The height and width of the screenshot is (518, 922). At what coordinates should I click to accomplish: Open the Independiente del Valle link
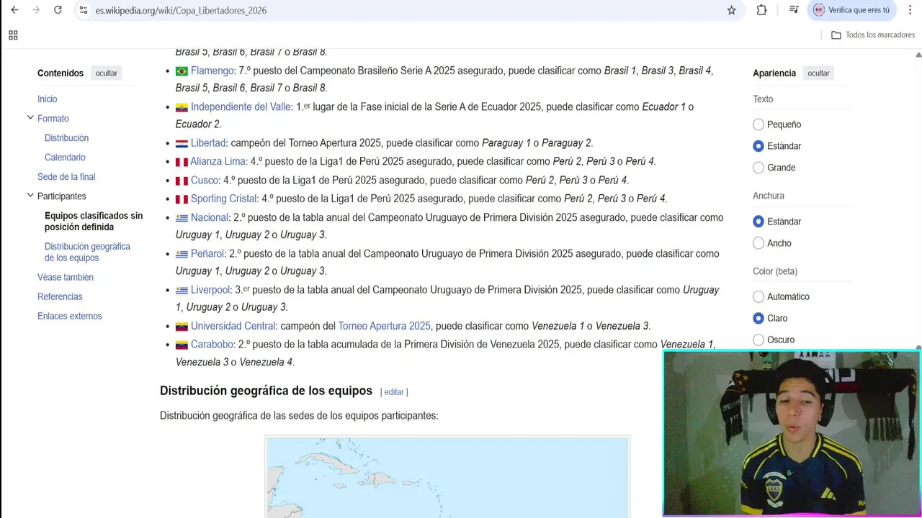(241, 106)
